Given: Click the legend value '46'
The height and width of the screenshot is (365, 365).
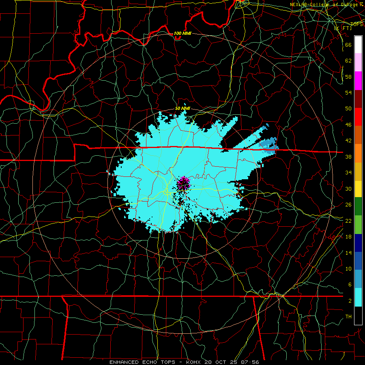Looking at the screenshot, I should pyautogui.click(x=348, y=125).
